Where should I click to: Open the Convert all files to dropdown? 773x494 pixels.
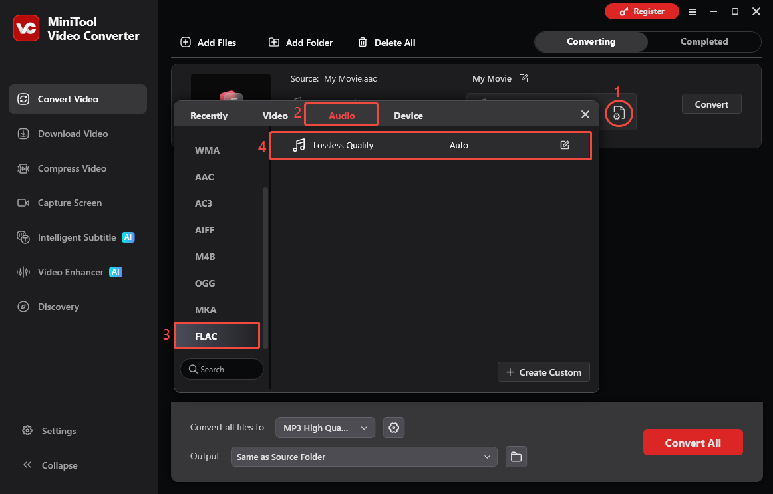(x=325, y=428)
